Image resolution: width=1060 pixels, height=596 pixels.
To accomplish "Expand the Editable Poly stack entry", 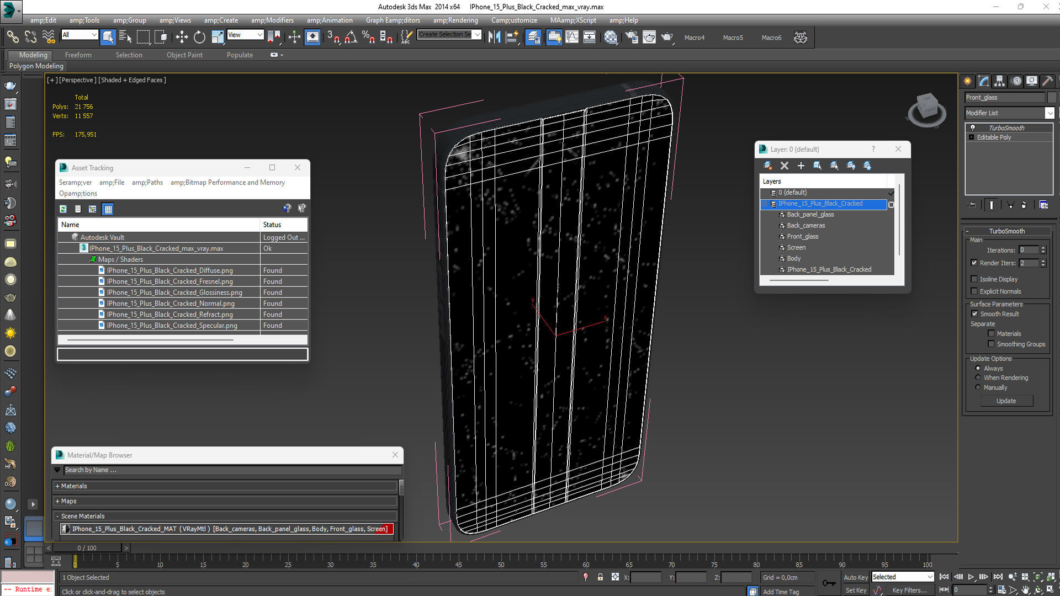I will click(x=971, y=137).
